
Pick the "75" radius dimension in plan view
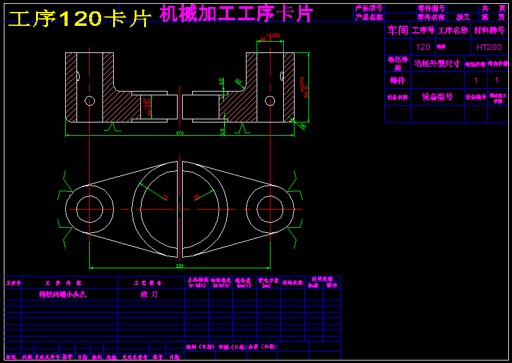pyautogui.click(x=166, y=197)
